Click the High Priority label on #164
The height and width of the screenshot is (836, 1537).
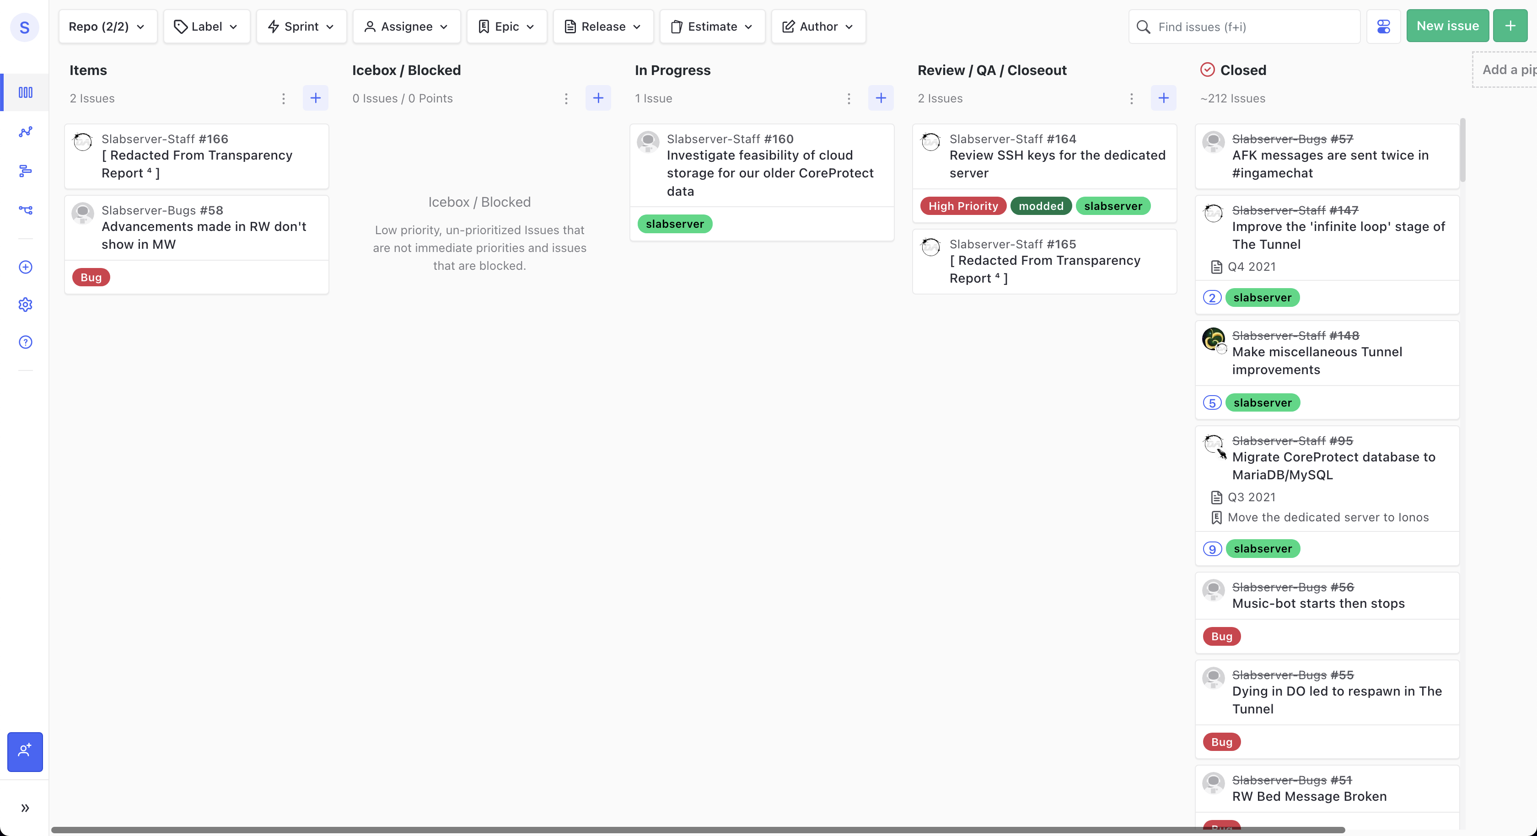tap(962, 206)
